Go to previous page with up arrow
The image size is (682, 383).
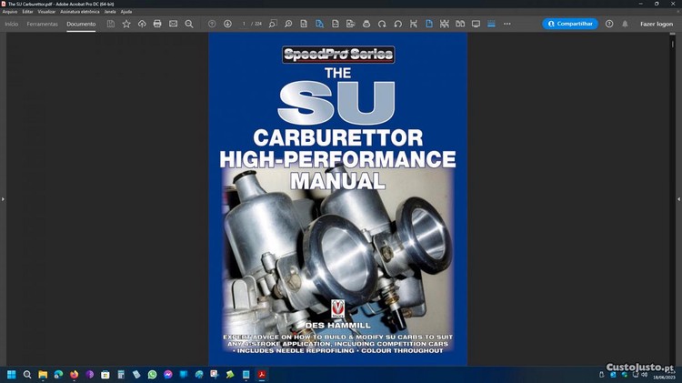click(x=212, y=24)
